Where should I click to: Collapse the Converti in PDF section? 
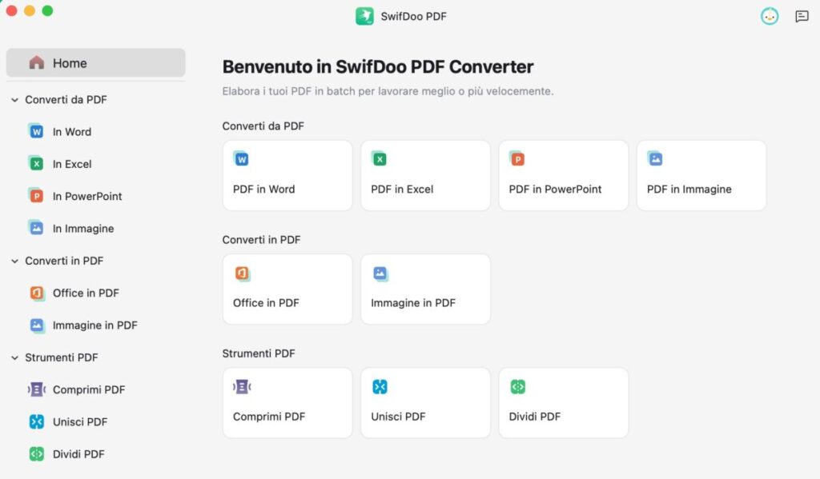pos(14,261)
